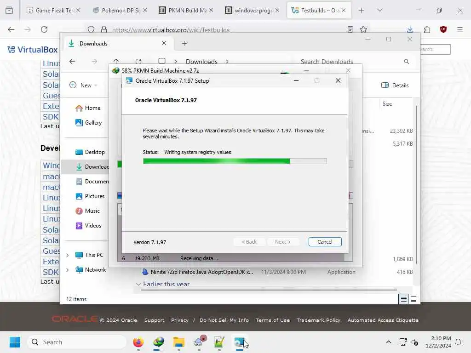Open the clock showing 2:10 PM
The image size is (471, 353).
click(x=438, y=342)
